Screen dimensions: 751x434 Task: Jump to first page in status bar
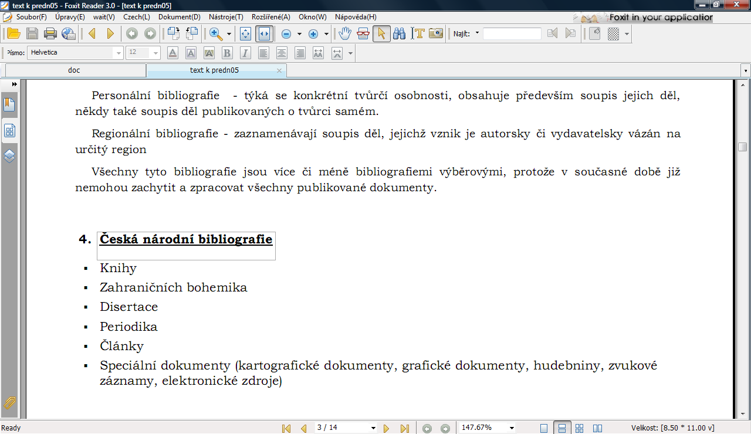coord(286,428)
